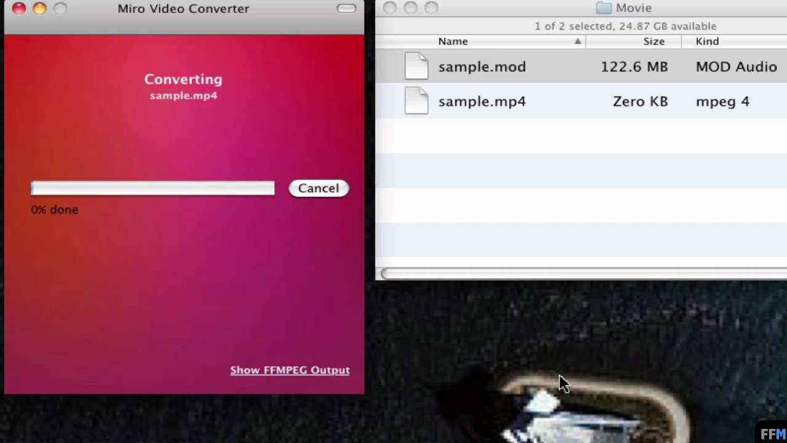The height and width of the screenshot is (443, 787).
Task: Click the sample.mod file icon
Action: coord(416,66)
